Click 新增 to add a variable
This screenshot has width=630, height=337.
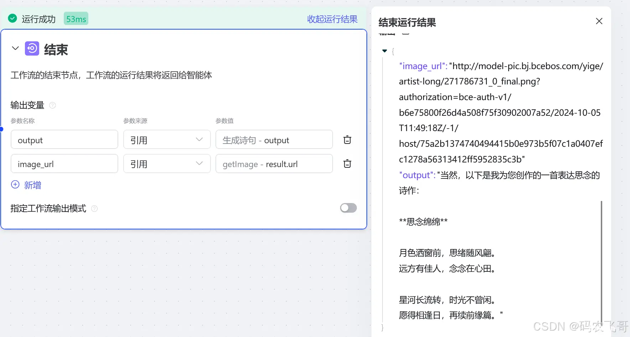[33, 185]
